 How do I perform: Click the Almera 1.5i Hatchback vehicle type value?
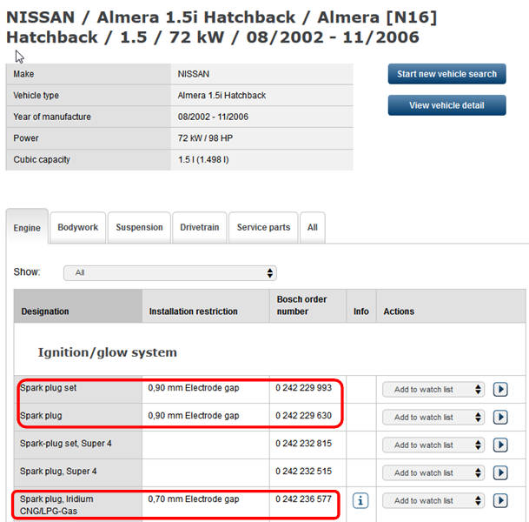pyautogui.click(x=222, y=96)
